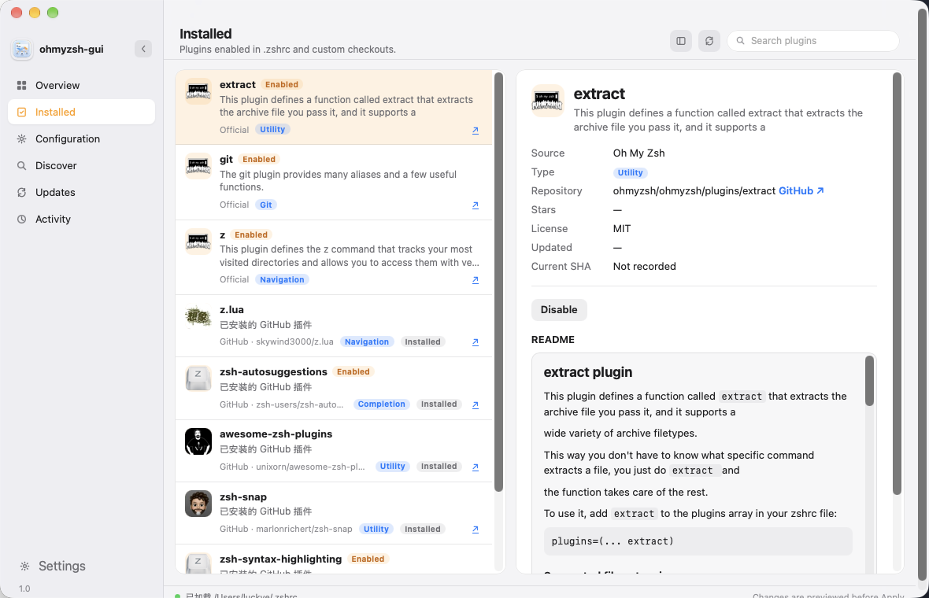Select zsh-snap in the list

pyautogui.click(x=334, y=513)
